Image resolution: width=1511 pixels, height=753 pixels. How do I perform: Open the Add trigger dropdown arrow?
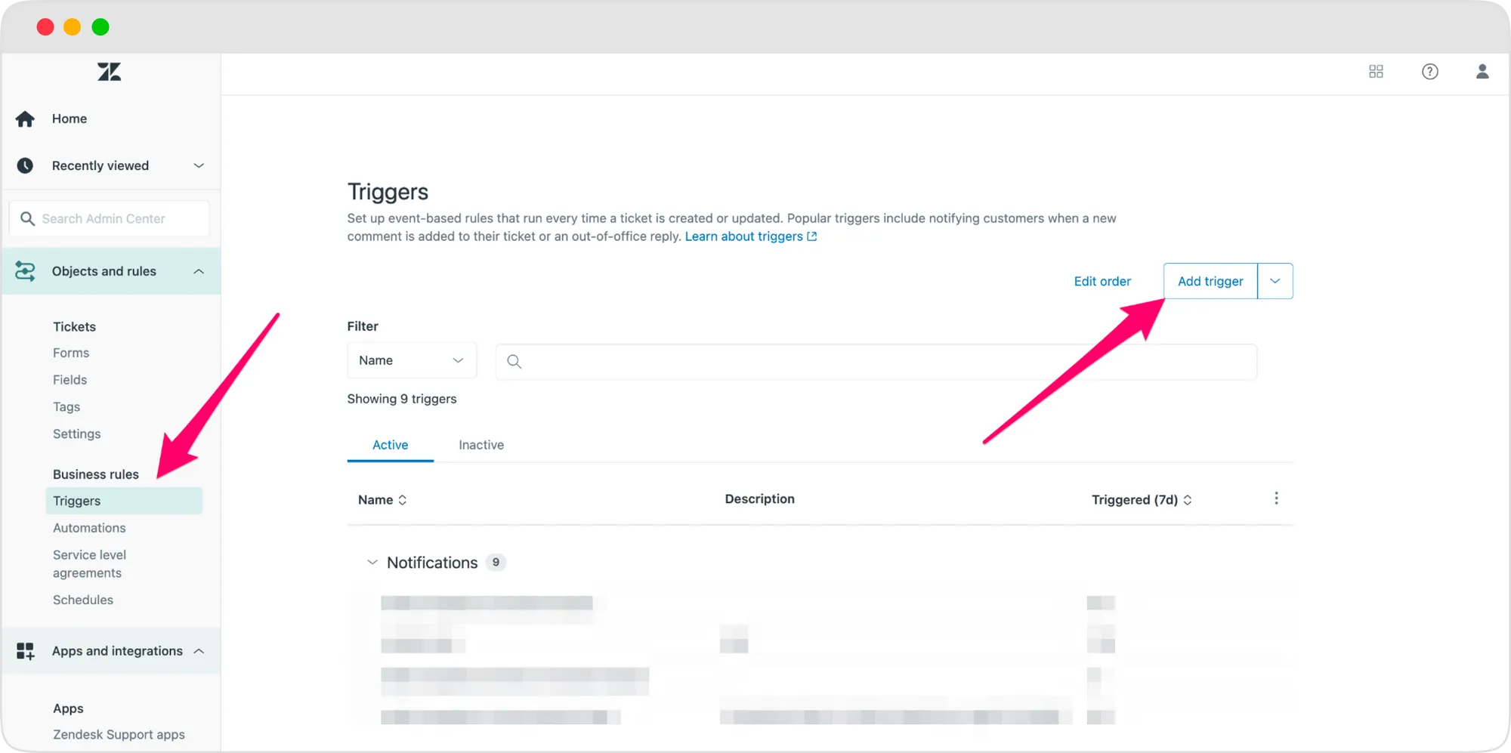(1275, 281)
